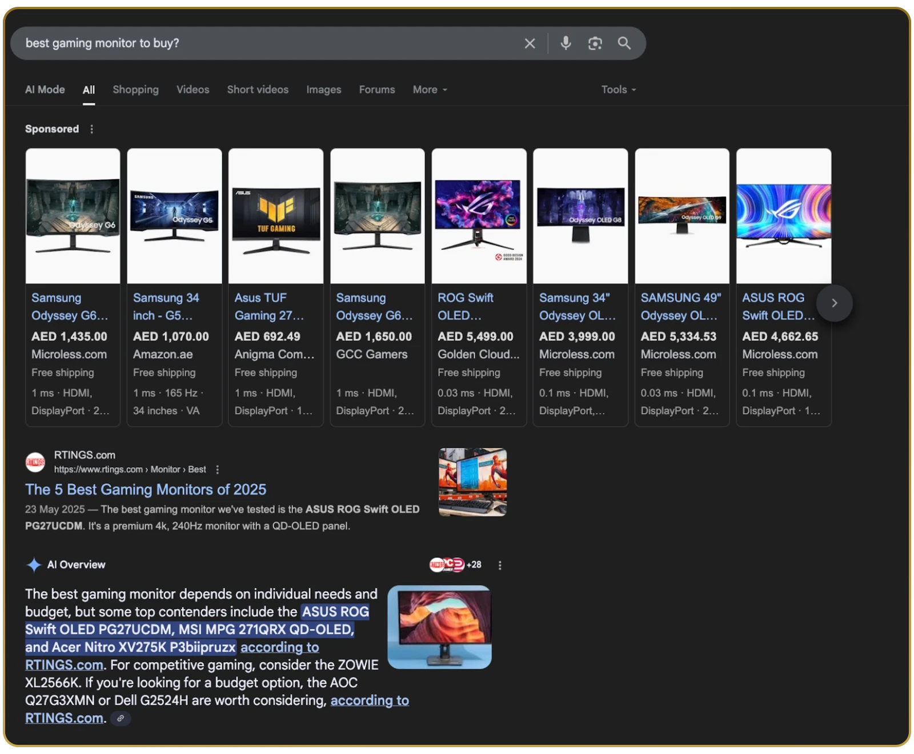Open the Short videos tab
The height and width of the screenshot is (754, 914).
[258, 90]
